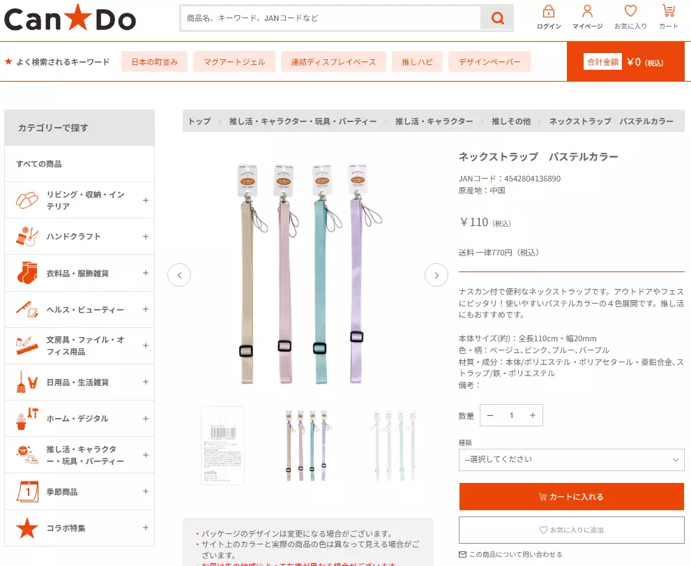Screen dimensions: 691x566
Task: Select すべての商品 in category menu
Action: coord(39,164)
